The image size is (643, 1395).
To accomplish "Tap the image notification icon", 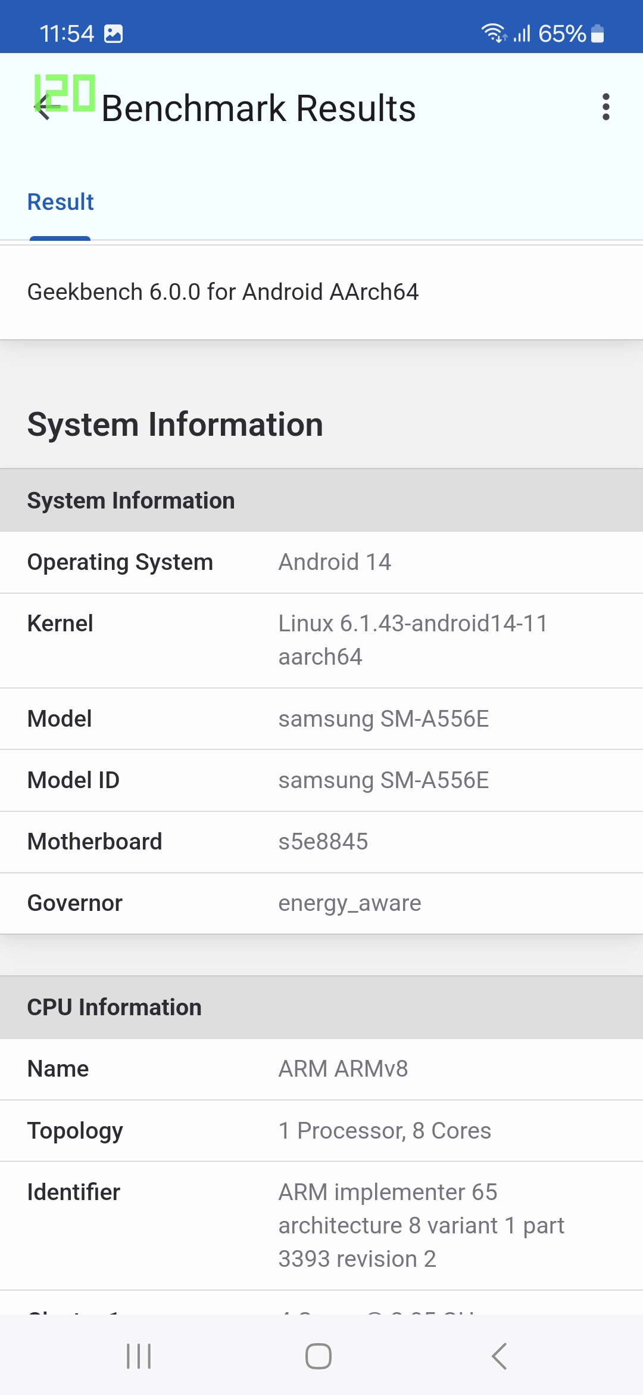I will click(x=113, y=34).
